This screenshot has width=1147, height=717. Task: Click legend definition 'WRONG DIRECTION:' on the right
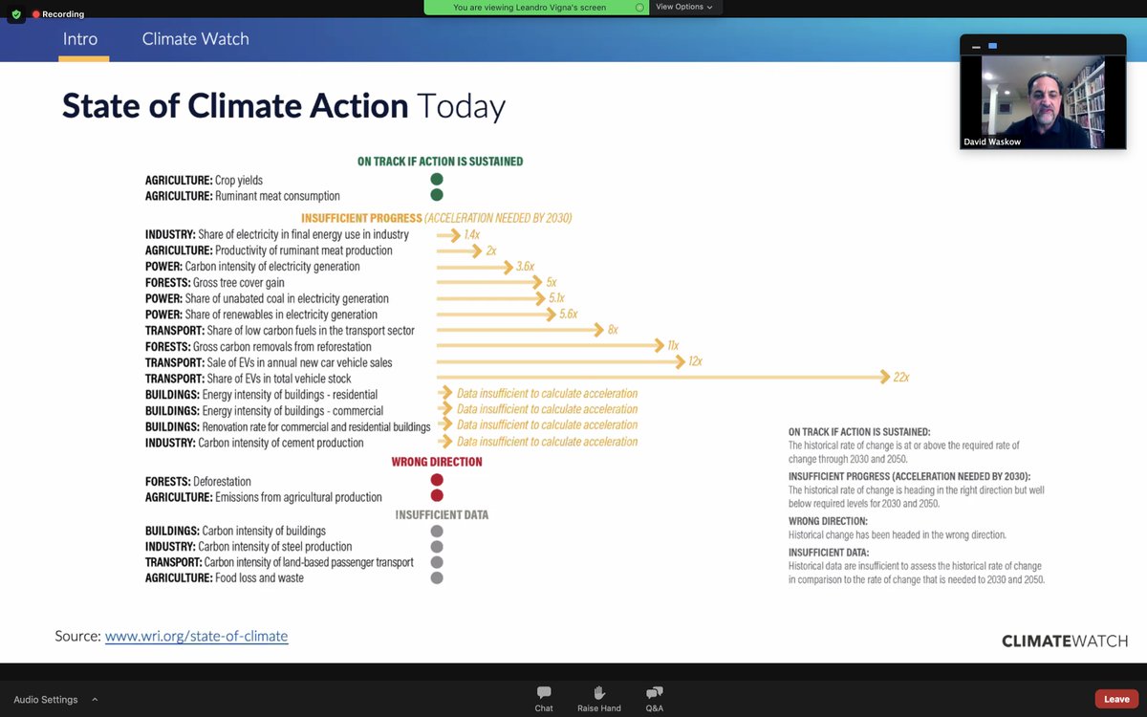point(831,521)
